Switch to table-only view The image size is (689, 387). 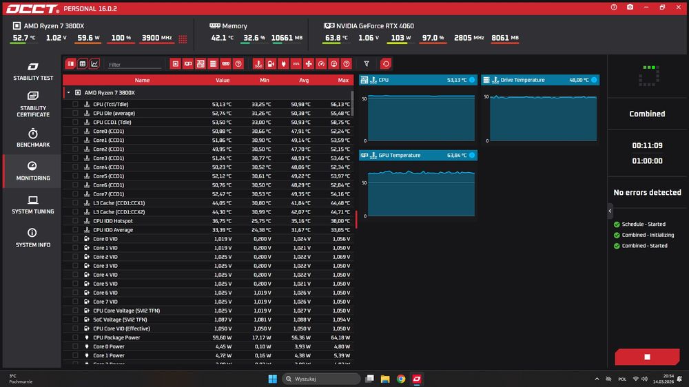point(82,64)
